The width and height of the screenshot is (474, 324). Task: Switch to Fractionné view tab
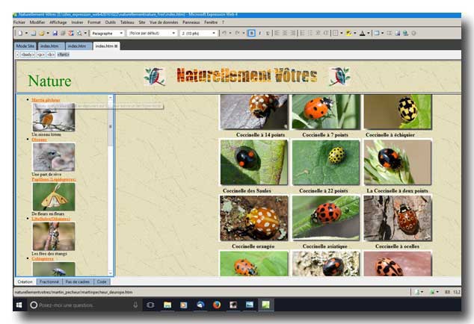tap(49, 281)
